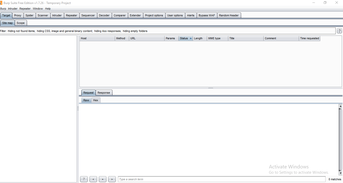343x183 pixels.
Task: Open the Window menu
Action: click(38, 9)
